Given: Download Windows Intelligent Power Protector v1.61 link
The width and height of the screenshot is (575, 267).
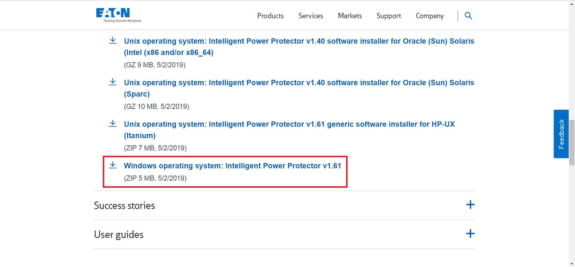Looking at the screenshot, I should pyautogui.click(x=233, y=166).
